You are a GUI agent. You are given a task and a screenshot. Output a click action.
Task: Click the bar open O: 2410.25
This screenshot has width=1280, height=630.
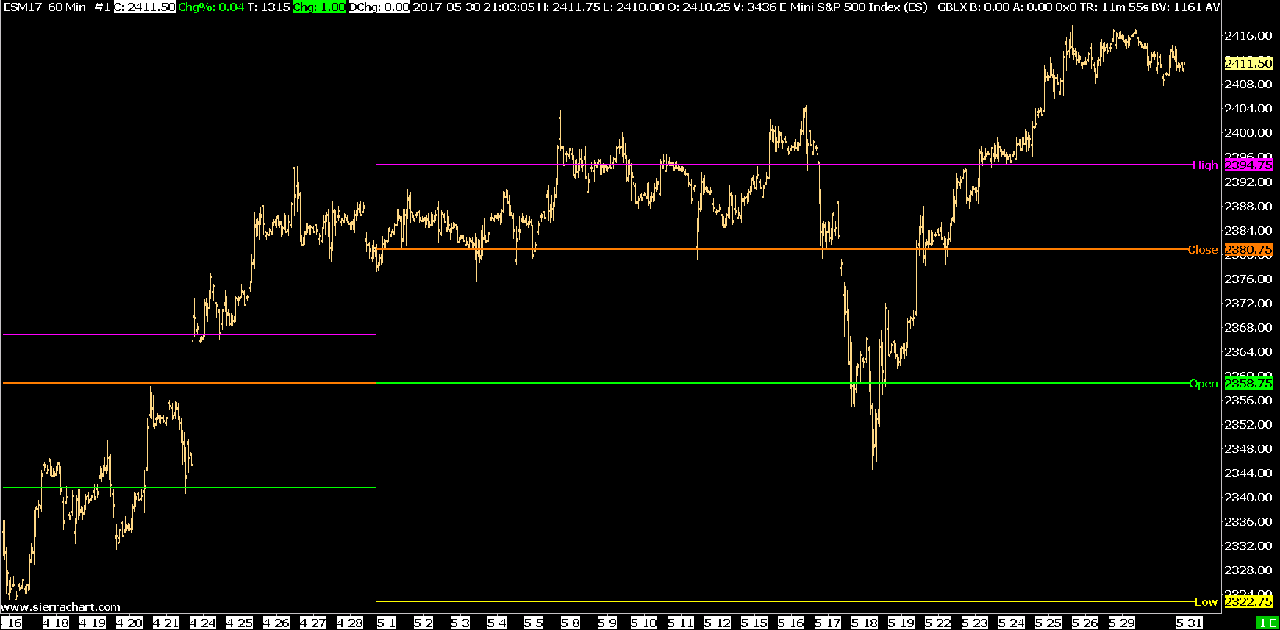click(x=699, y=7)
